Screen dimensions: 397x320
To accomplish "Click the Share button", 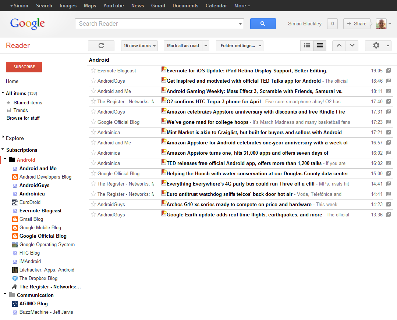I will pyautogui.click(x=357, y=24).
